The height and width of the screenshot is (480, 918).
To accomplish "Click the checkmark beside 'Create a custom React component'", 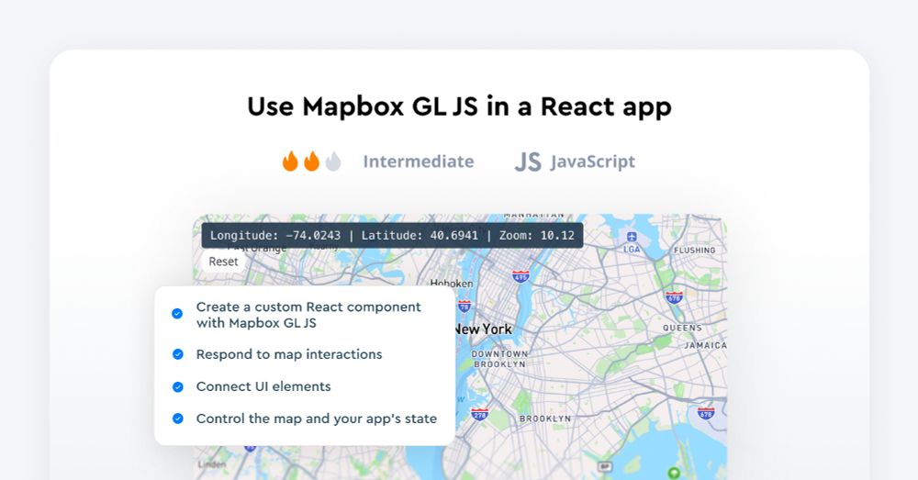I will (177, 314).
